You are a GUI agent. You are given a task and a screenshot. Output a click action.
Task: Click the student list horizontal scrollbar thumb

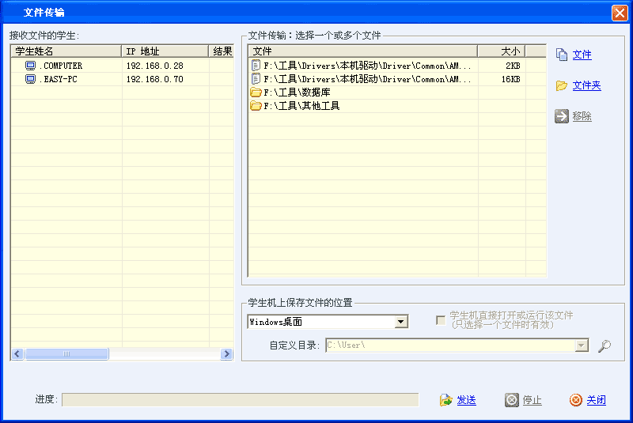[x=66, y=354]
